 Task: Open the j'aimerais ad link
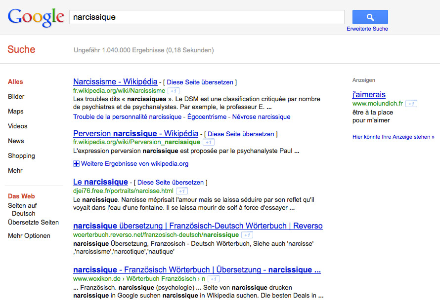tap(369, 95)
